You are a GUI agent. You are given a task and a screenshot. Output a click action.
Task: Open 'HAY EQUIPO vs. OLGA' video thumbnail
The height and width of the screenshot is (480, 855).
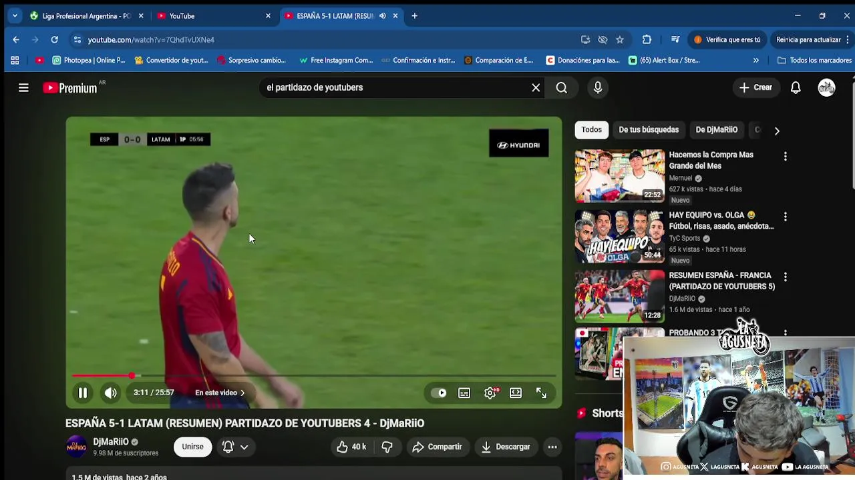click(x=620, y=237)
